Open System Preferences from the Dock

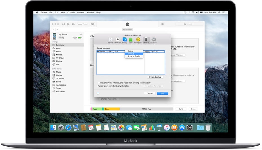click(x=190, y=128)
